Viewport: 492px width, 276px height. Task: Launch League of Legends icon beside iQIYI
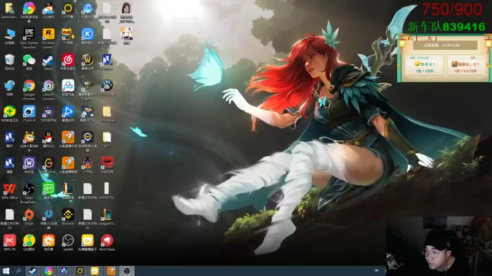pyautogui.click(x=68, y=189)
